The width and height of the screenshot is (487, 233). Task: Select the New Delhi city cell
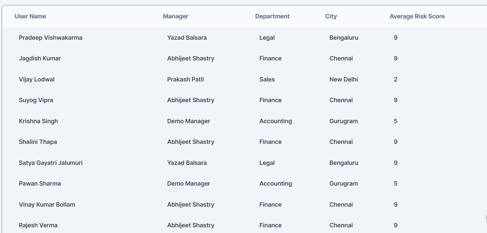(x=344, y=79)
